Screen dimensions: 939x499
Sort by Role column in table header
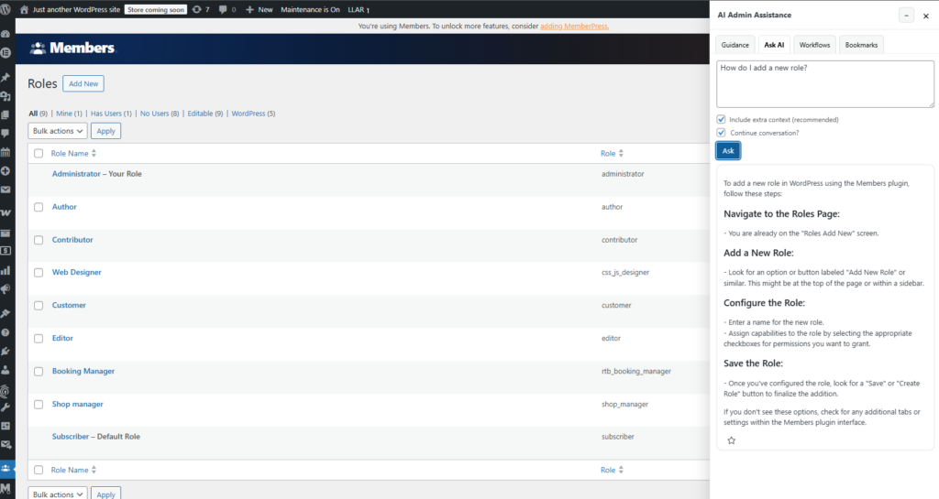point(612,154)
